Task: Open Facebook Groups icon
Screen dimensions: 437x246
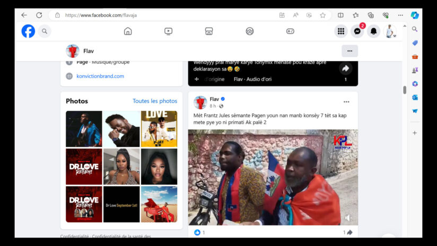Action: coord(250,31)
